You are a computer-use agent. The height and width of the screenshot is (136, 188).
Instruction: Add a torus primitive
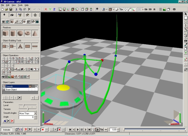pos(27,33)
